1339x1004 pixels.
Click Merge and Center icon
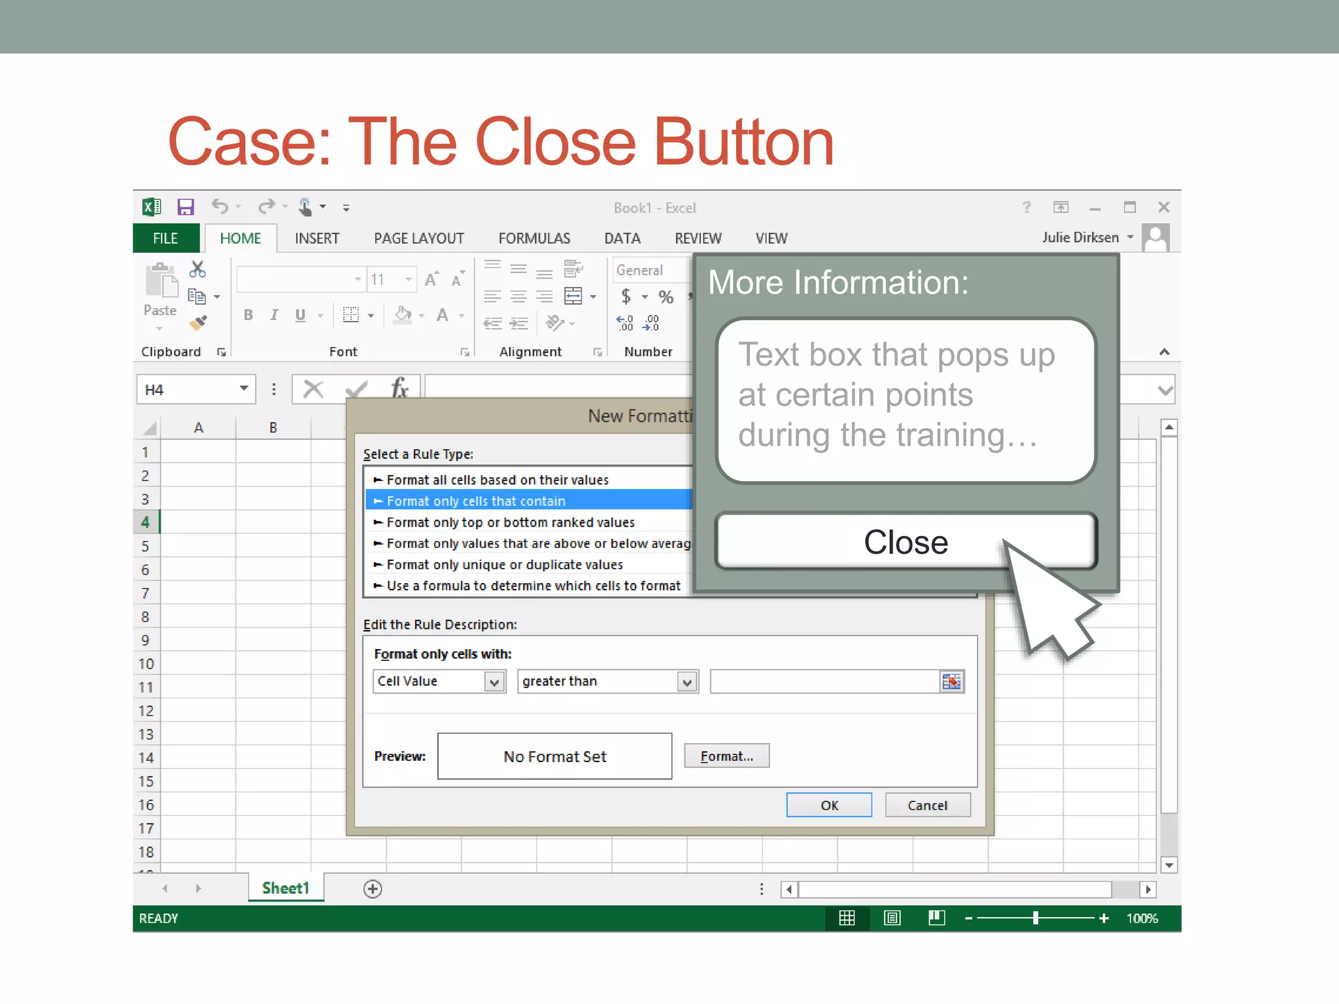pos(573,296)
